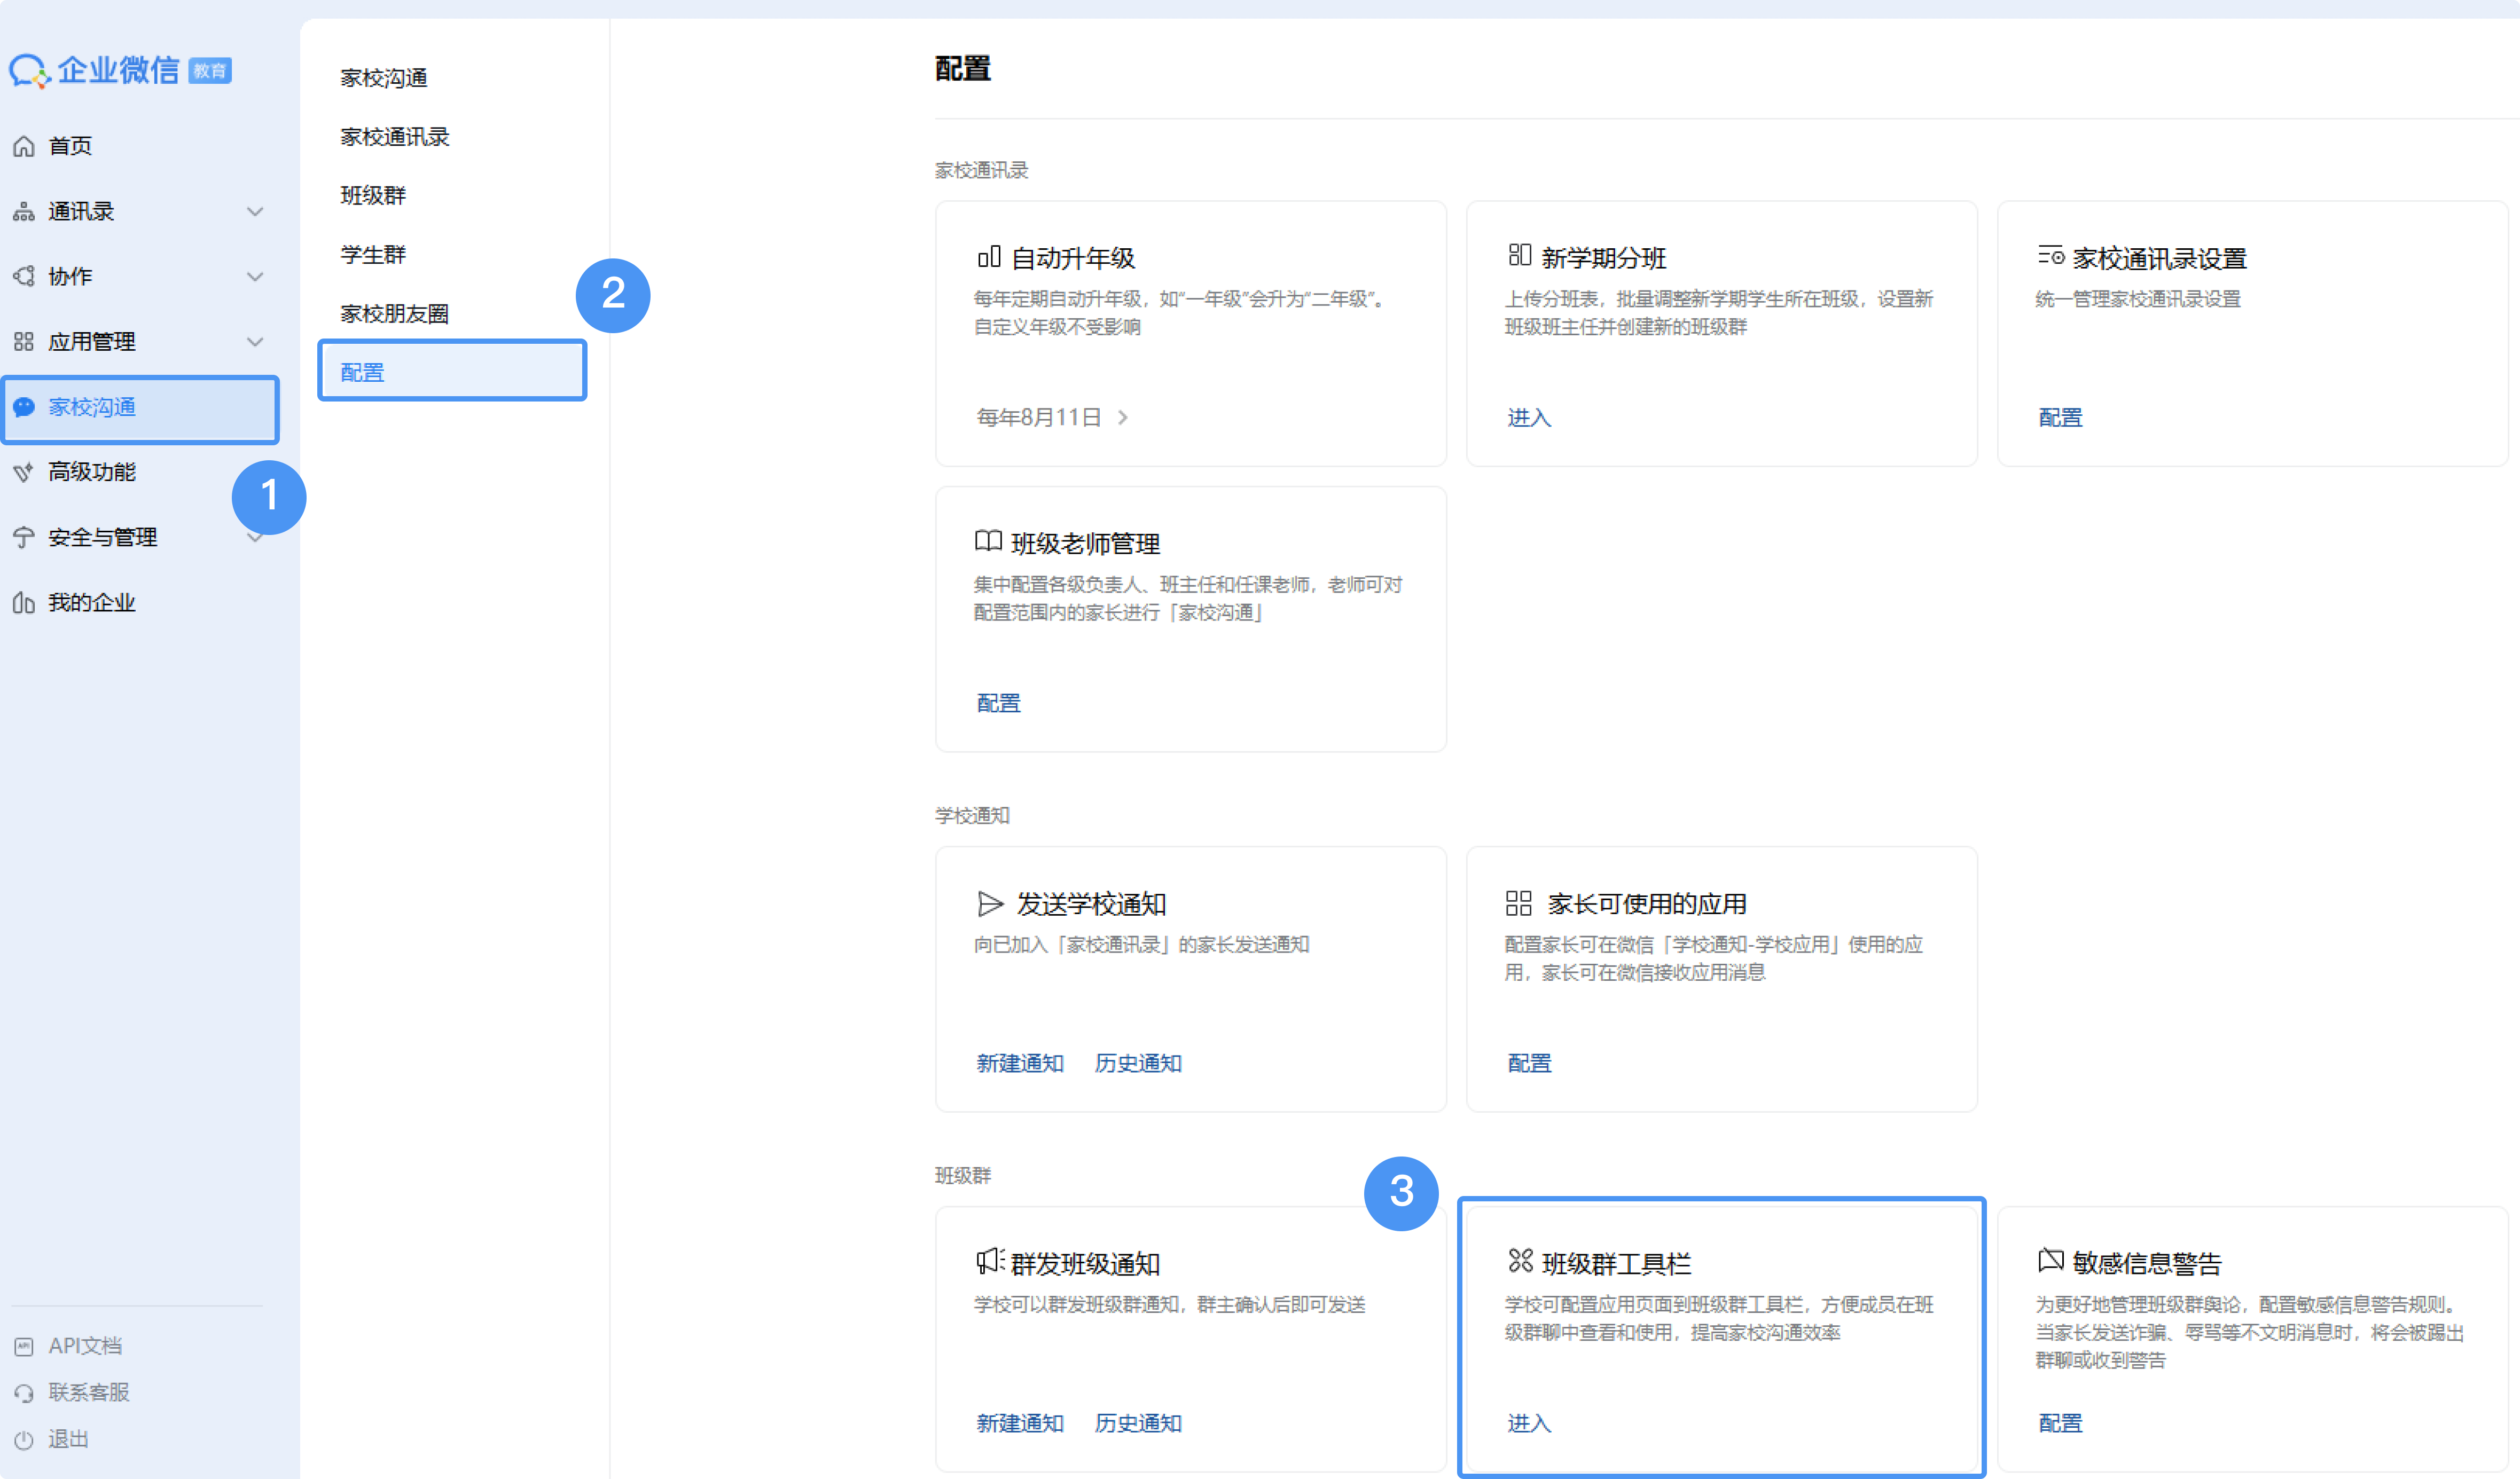Open the API文档 link
The width and height of the screenshot is (2520, 1479).
coord(85,1346)
